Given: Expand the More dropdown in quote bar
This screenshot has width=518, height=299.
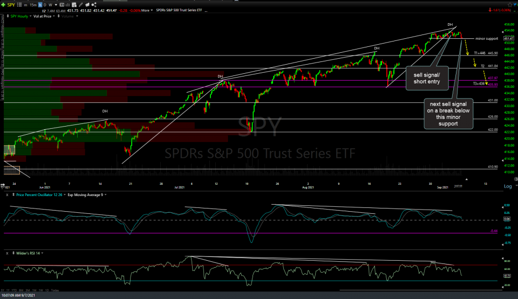Looking at the screenshot, I should 147,10.
